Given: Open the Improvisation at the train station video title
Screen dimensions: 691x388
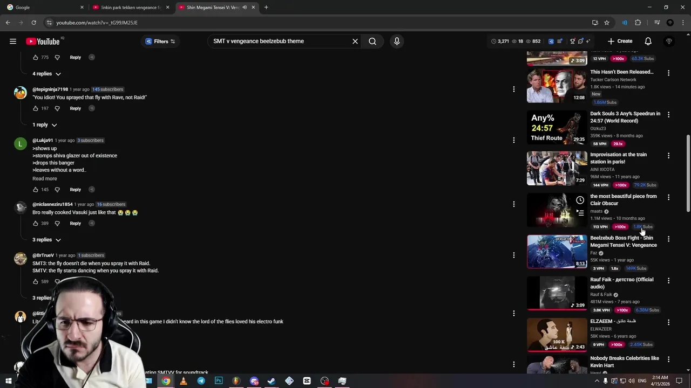Looking at the screenshot, I should [x=618, y=158].
